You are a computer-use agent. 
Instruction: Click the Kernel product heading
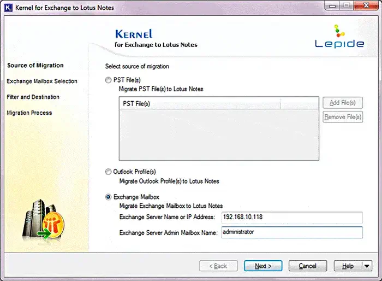point(134,34)
